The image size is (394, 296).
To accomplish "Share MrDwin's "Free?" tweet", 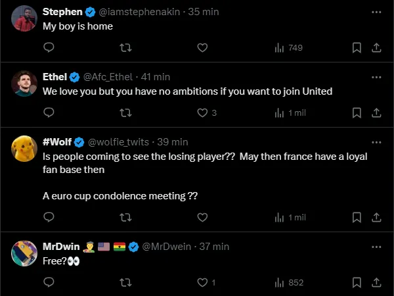I will pos(376,282).
